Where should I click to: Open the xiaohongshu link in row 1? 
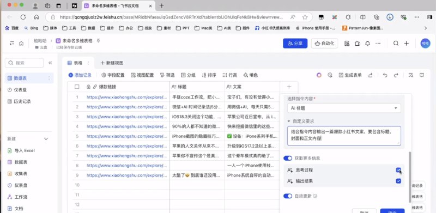pos(127,97)
